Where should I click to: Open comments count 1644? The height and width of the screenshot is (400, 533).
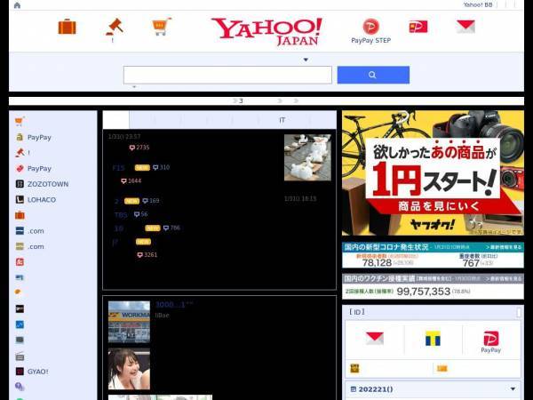(131, 181)
